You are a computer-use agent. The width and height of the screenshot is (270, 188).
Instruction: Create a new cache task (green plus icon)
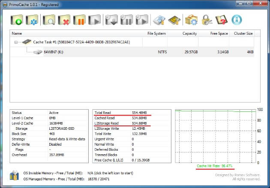[x=17, y=20]
